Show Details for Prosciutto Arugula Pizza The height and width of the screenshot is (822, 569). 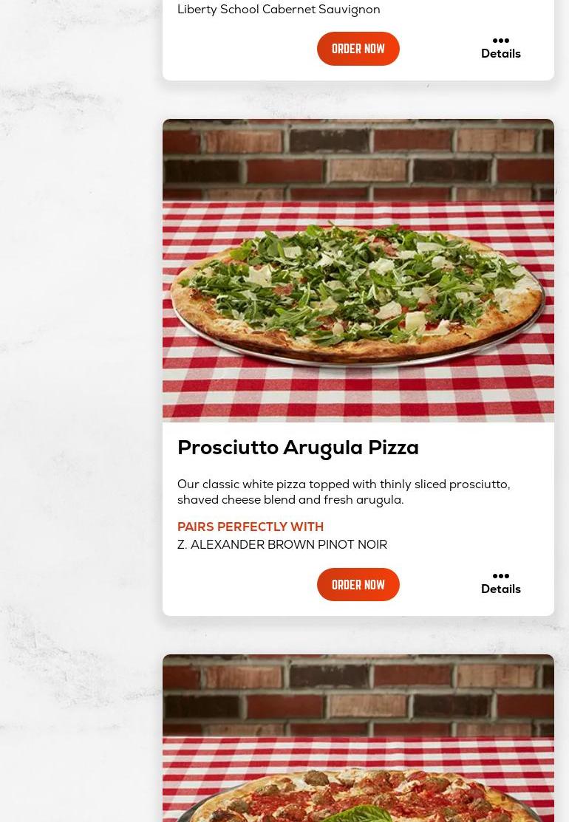(501, 589)
